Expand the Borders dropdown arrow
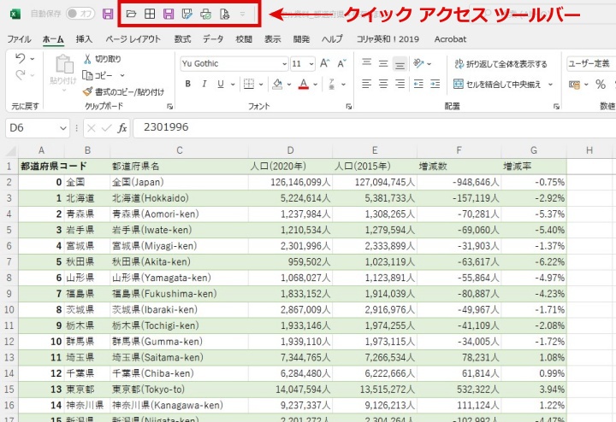The image size is (616, 422). point(261,84)
